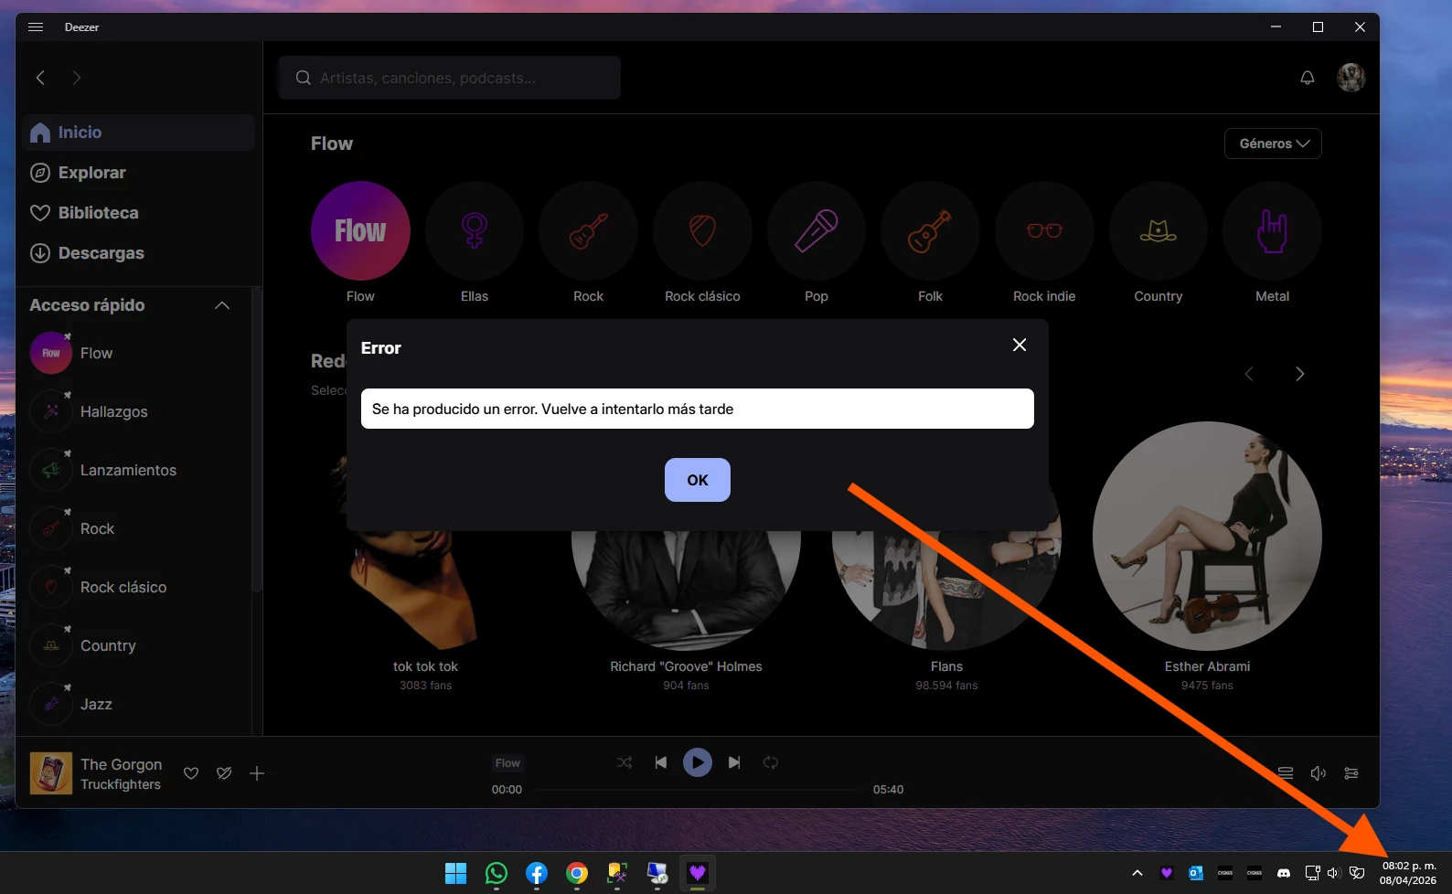This screenshot has width=1452, height=894.
Task: Select the Pop microphone flow icon
Action: pos(817,230)
